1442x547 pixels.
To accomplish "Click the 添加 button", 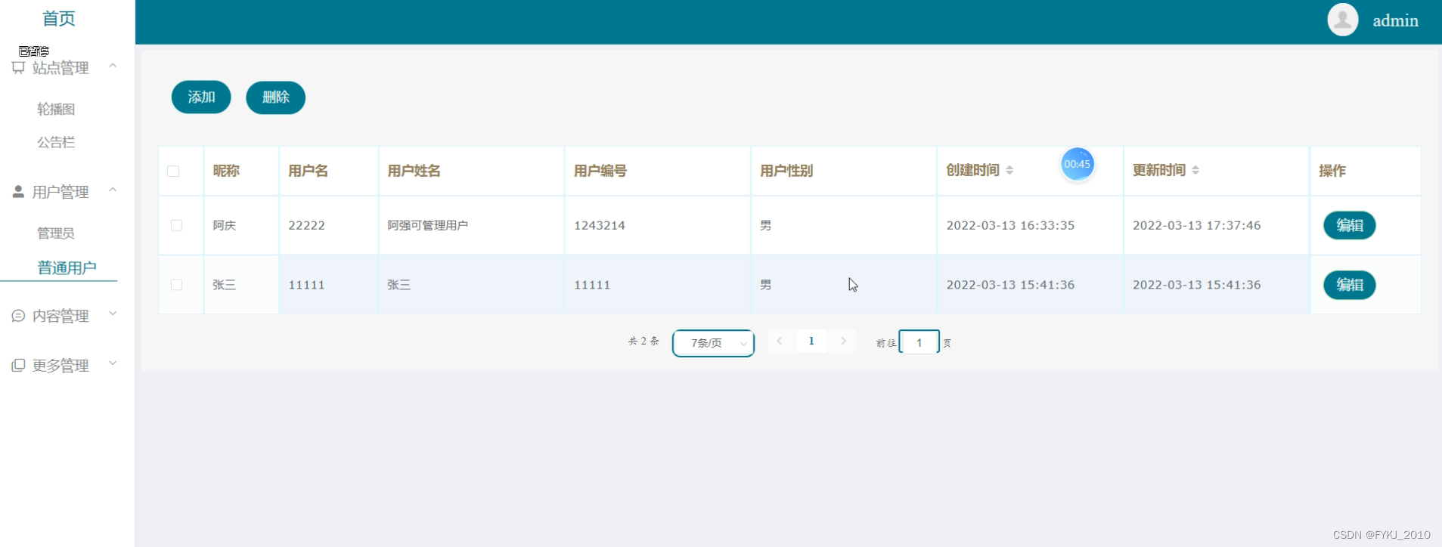I will click(x=201, y=97).
